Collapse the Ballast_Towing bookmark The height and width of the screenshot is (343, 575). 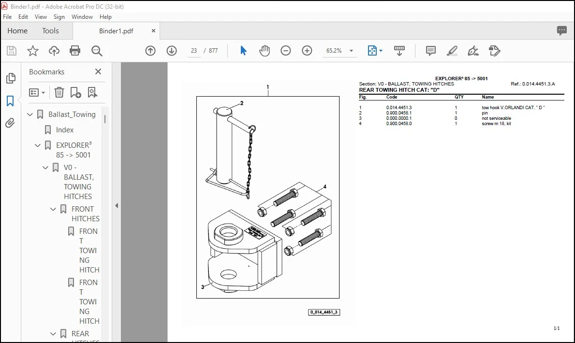(x=30, y=114)
